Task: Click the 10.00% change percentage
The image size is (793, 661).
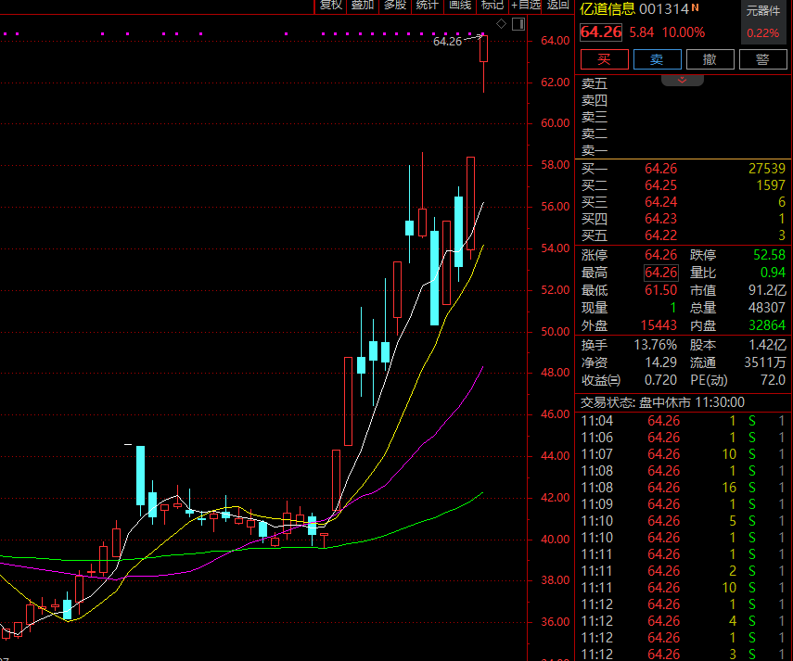Action: 684,32
